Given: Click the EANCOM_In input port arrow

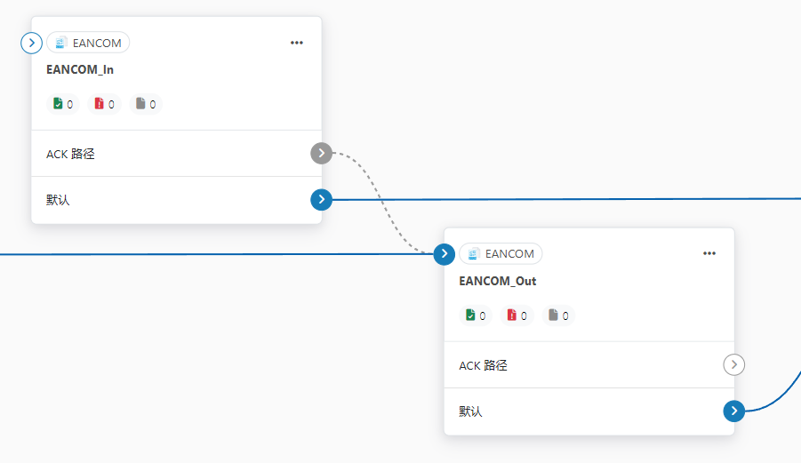Looking at the screenshot, I should [31, 42].
